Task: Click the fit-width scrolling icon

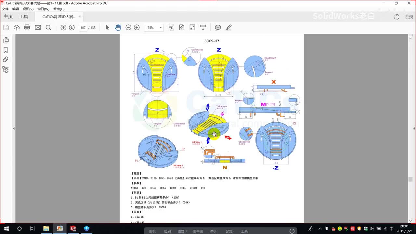Action: pos(171,28)
